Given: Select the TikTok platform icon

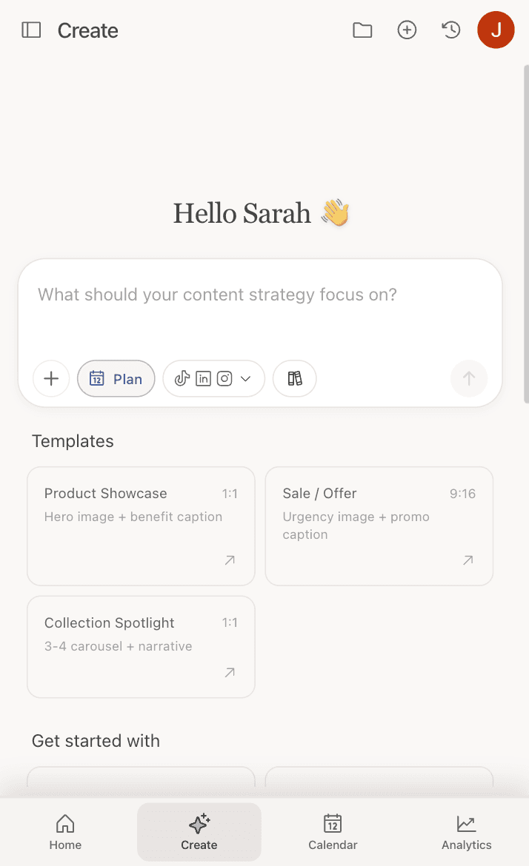Looking at the screenshot, I should [x=182, y=378].
